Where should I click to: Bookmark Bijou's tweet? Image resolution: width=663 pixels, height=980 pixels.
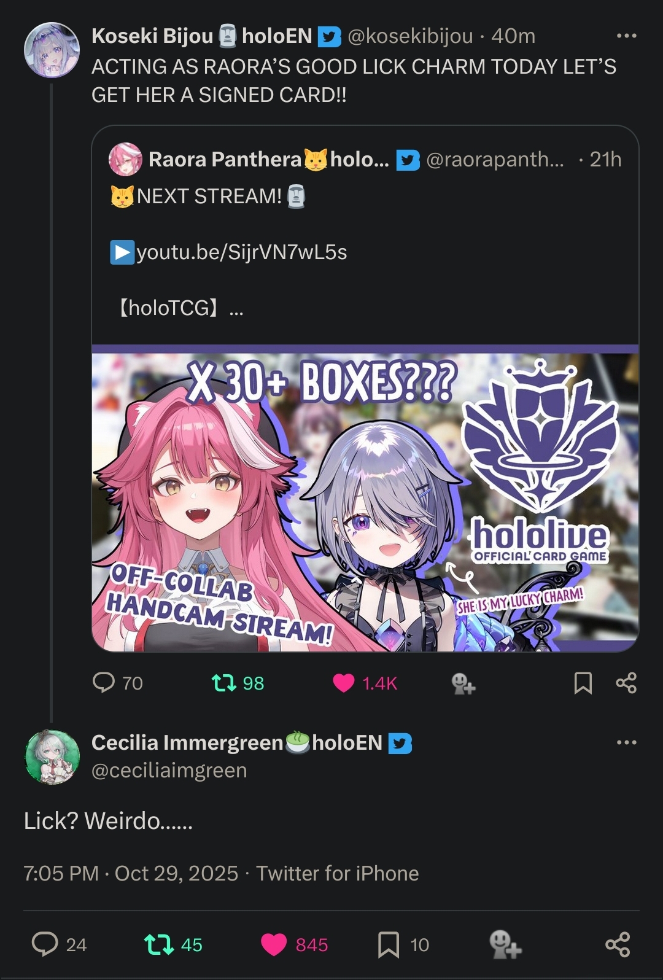583,683
